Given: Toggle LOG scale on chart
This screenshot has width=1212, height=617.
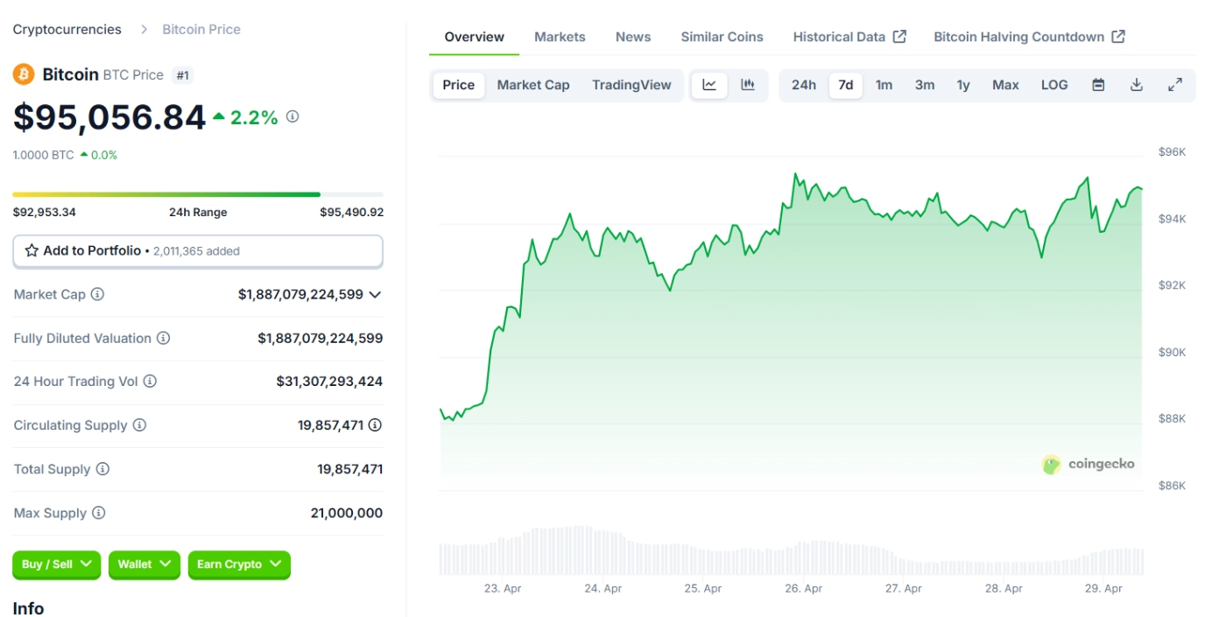Looking at the screenshot, I should click(x=1054, y=85).
